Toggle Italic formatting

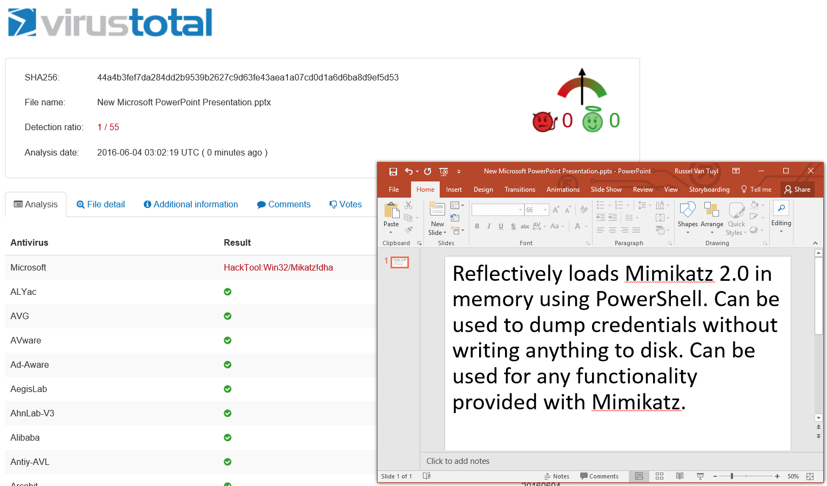click(489, 226)
